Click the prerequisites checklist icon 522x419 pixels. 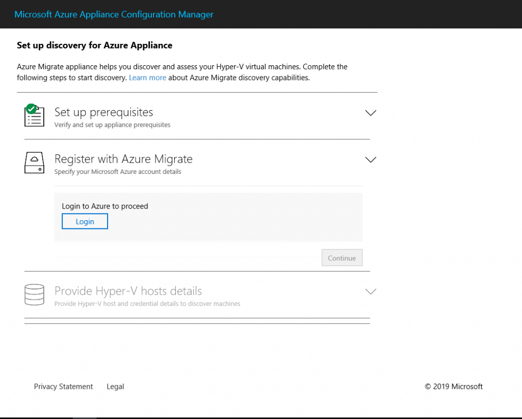pyautogui.click(x=34, y=115)
